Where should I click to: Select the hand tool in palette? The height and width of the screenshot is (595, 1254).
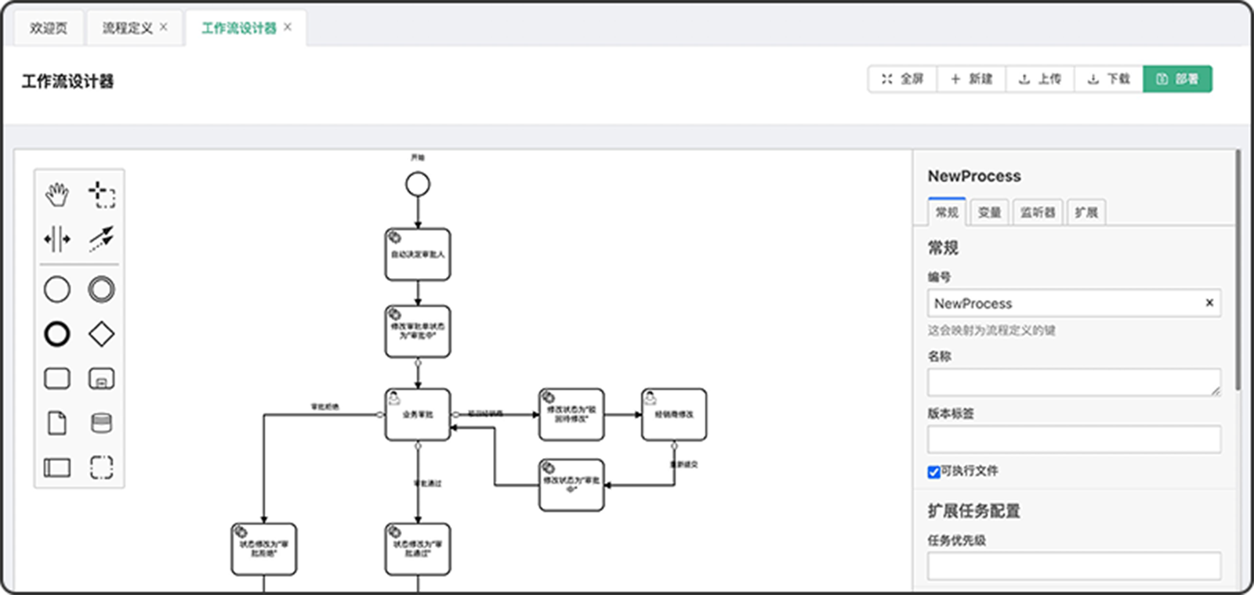57,194
